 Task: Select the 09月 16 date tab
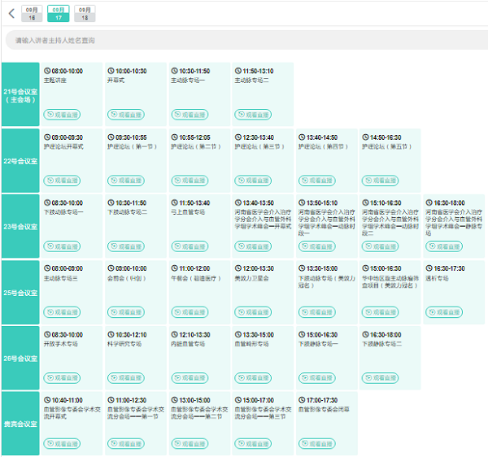[32, 13]
